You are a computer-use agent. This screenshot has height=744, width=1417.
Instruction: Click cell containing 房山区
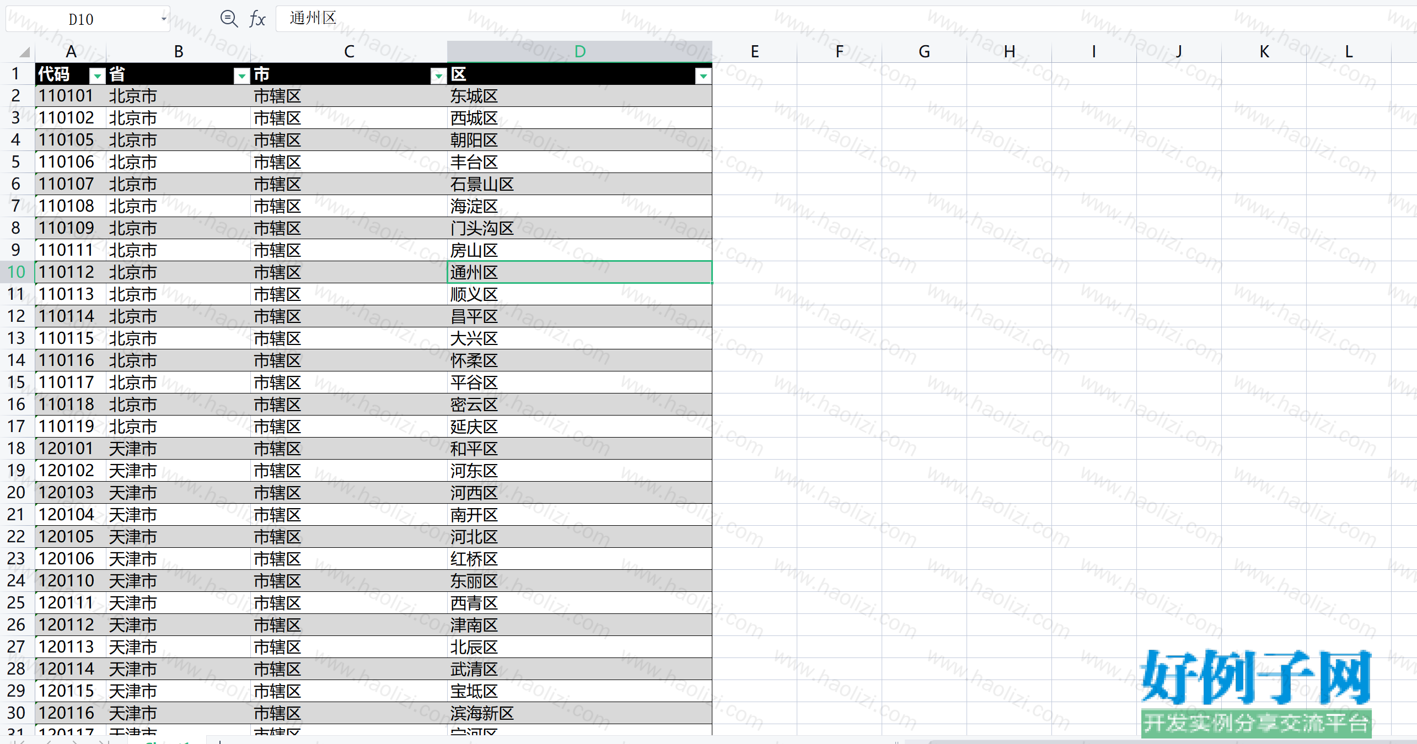click(x=579, y=250)
